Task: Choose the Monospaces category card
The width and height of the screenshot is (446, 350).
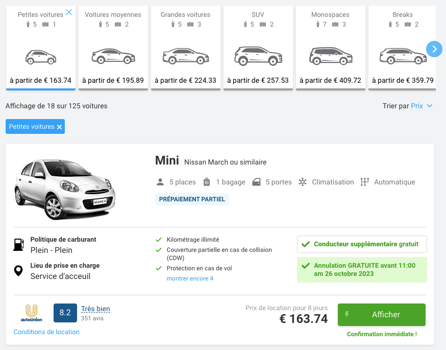Action: point(331,48)
